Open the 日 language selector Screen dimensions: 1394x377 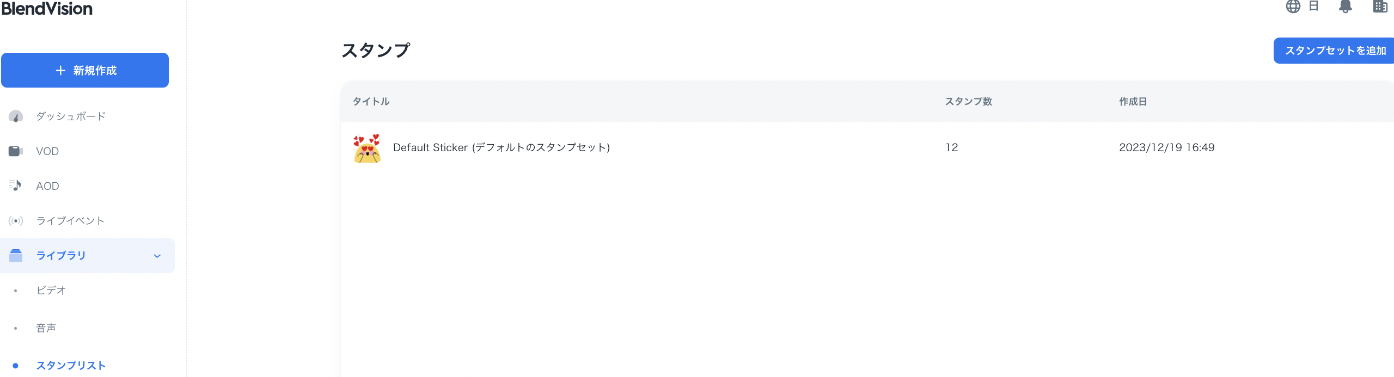click(x=1313, y=7)
